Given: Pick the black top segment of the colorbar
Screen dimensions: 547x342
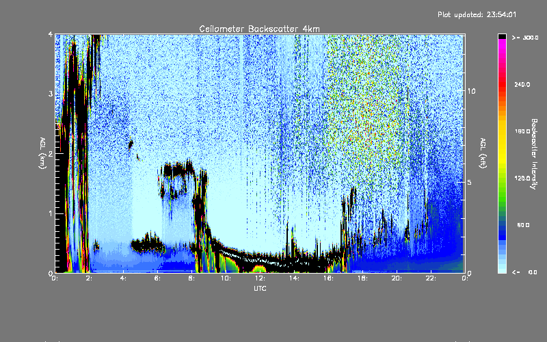Looking at the screenshot, I should [502, 36].
